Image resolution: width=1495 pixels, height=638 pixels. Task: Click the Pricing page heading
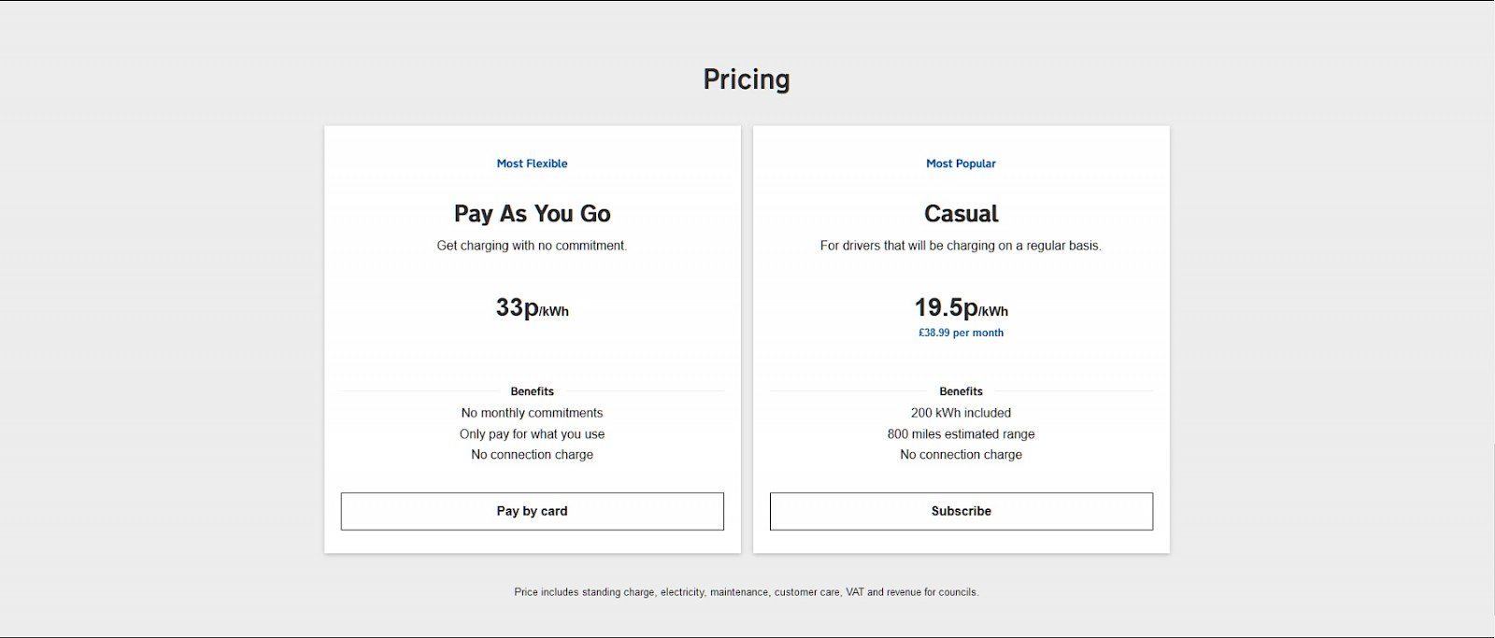click(x=747, y=79)
